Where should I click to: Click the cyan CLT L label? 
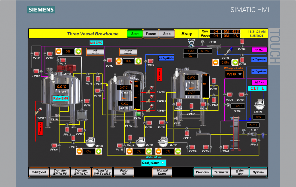257,88
